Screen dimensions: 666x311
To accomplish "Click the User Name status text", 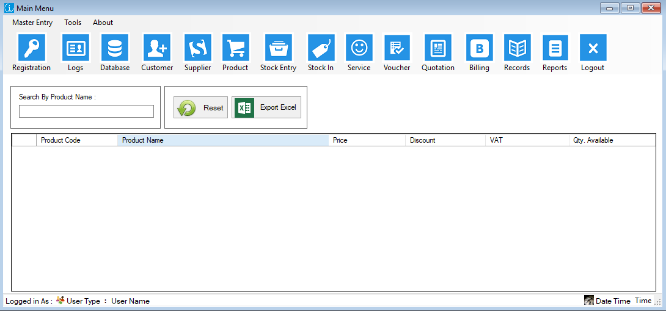I will click(130, 301).
